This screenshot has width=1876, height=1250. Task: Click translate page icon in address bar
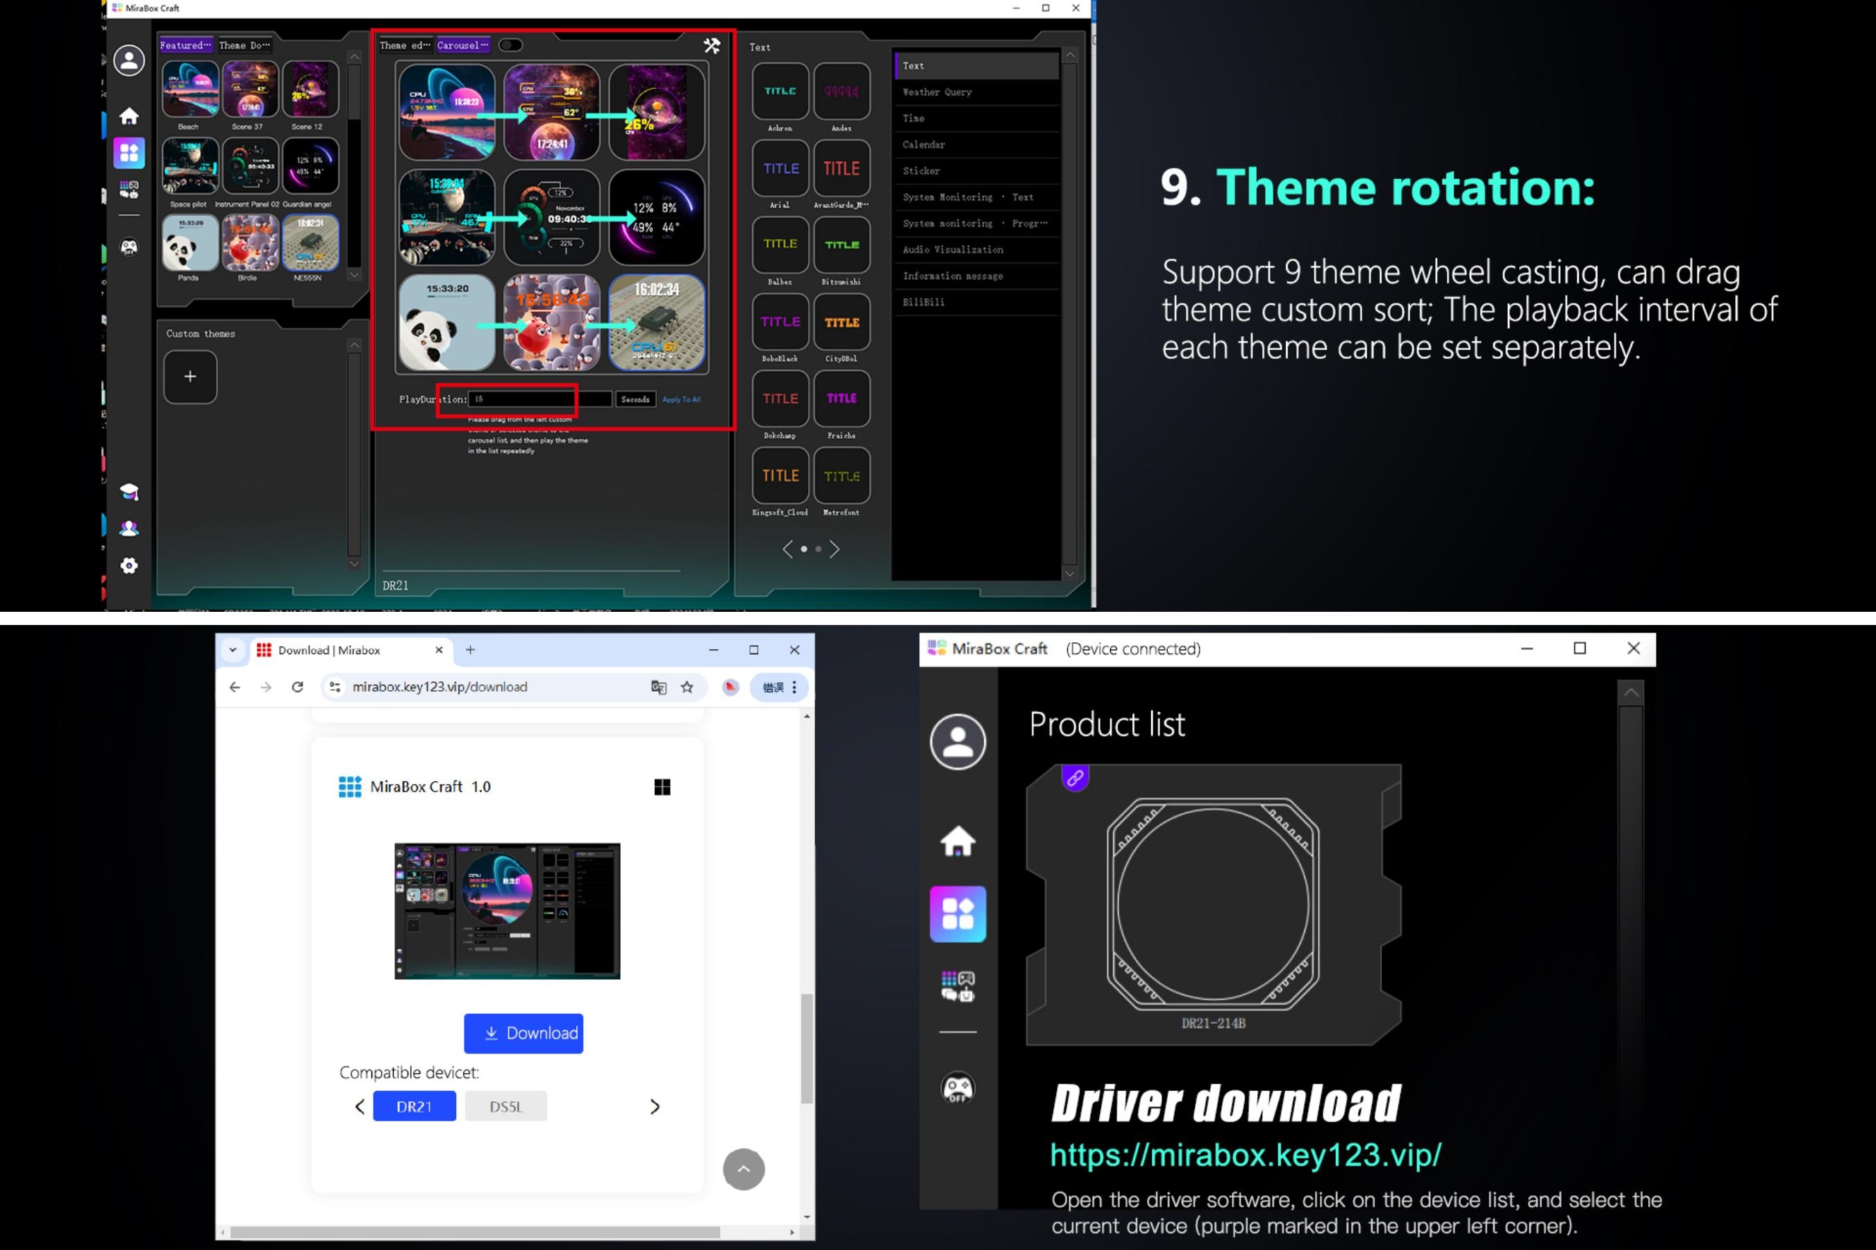[x=658, y=687]
